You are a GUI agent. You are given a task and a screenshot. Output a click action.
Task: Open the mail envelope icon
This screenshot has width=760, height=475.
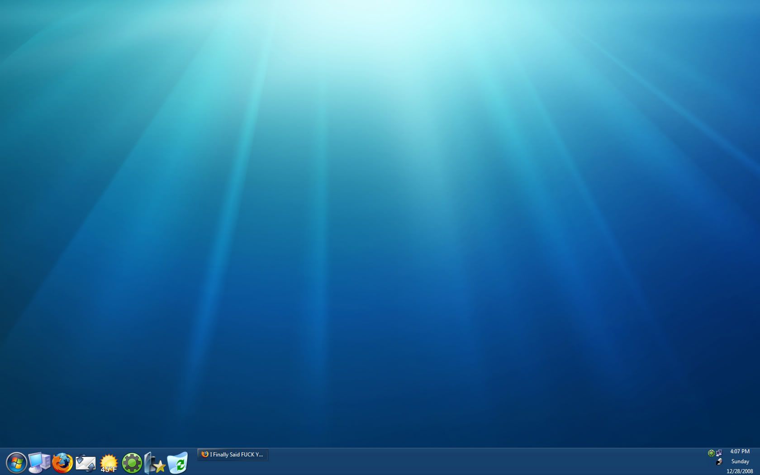[x=85, y=463]
